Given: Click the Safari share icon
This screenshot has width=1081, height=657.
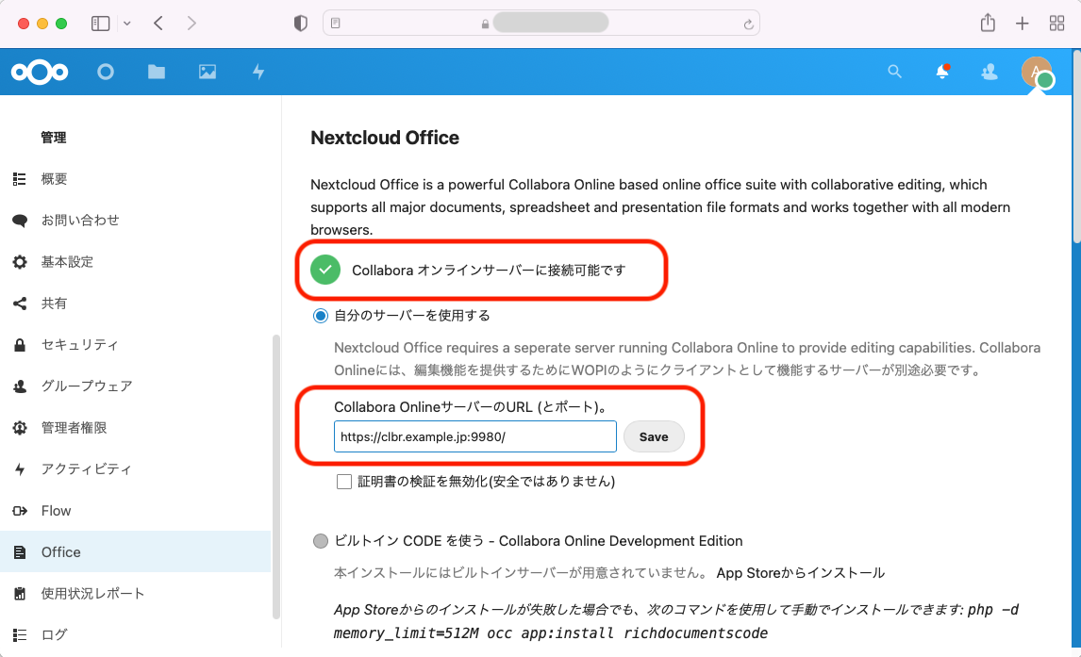Looking at the screenshot, I should [x=988, y=23].
